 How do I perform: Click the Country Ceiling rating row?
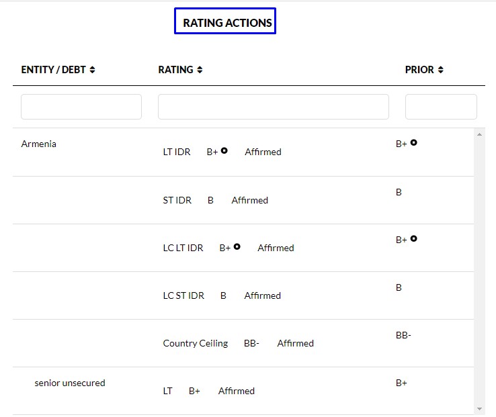point(196,343)
